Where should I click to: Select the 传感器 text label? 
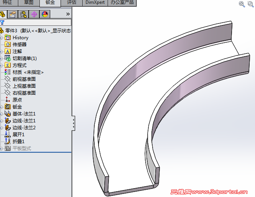click(20, 44)
